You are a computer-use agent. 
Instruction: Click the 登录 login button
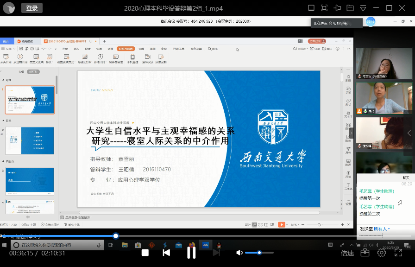(x=32, y=8)
